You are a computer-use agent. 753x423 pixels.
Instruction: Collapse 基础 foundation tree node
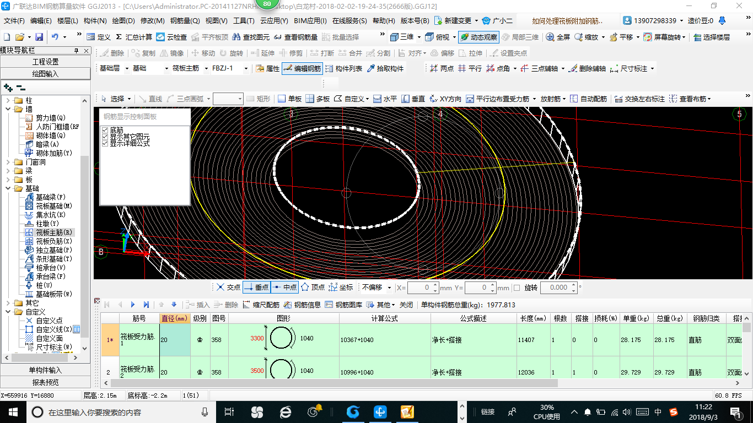[x=8, y=188]
